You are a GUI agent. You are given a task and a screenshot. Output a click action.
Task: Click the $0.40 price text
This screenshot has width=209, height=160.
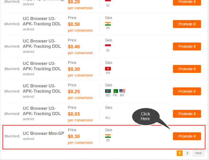point(74,47)
